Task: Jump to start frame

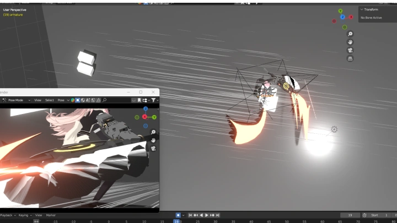Action: pyautogui.click(x=190, y=215)
